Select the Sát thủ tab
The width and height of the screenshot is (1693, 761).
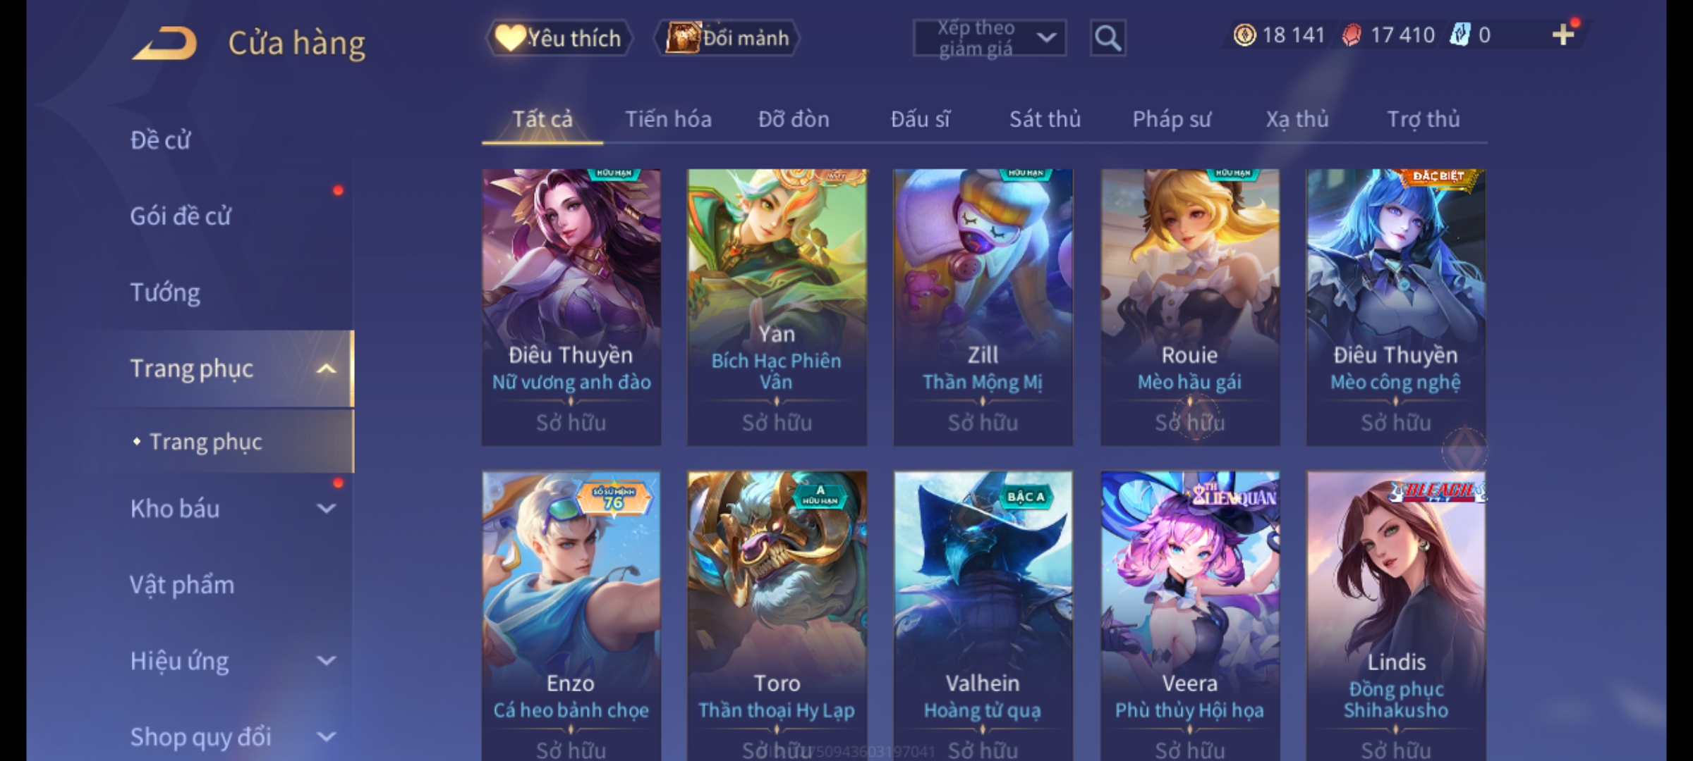pos(1045,119)
